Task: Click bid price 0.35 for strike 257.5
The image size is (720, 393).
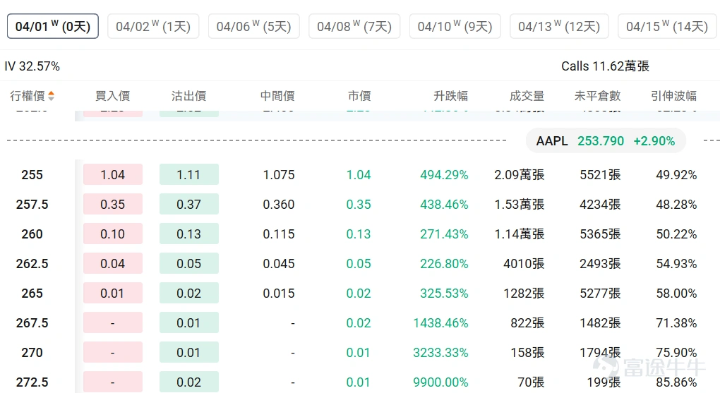Action: click(x=113, y=205)
